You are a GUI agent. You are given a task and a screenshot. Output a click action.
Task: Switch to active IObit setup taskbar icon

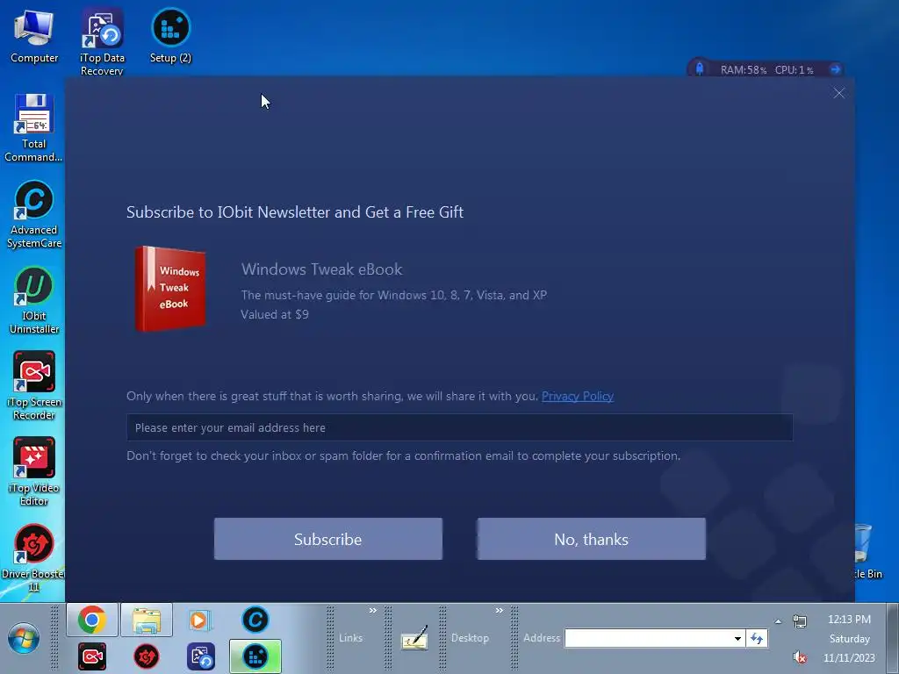[x=255, y=656]
